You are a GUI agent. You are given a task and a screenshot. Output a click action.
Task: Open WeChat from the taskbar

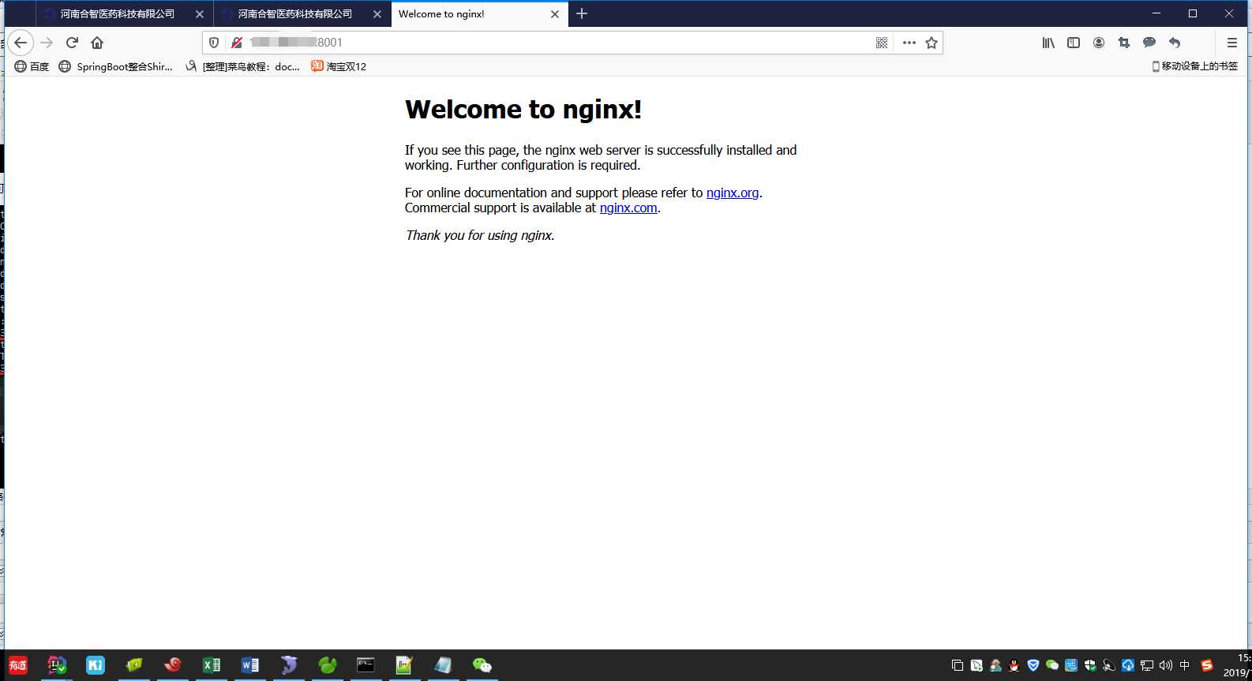tap(482, 665)
